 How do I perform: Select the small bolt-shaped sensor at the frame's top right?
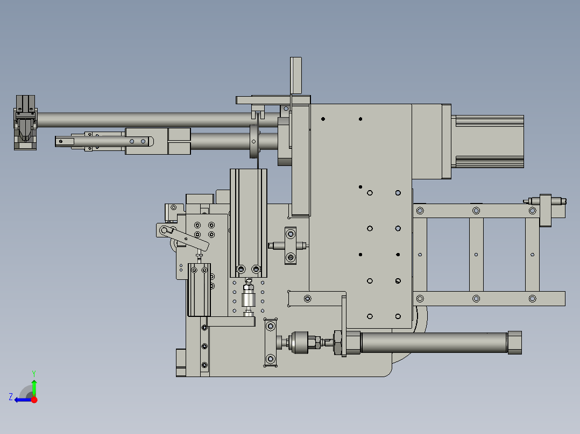[545, 201]
